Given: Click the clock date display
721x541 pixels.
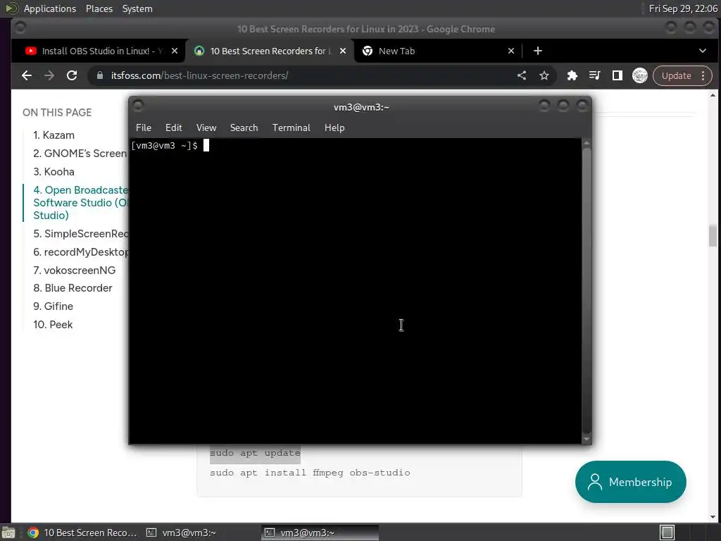Looking at the screenshot, I should point(682,8).
